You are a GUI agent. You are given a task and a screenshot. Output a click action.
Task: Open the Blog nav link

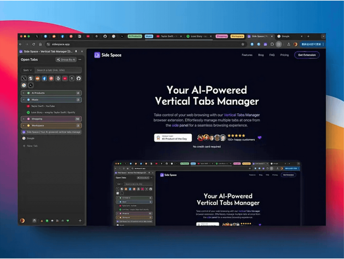pyautogui.click(x=261, y=55)
